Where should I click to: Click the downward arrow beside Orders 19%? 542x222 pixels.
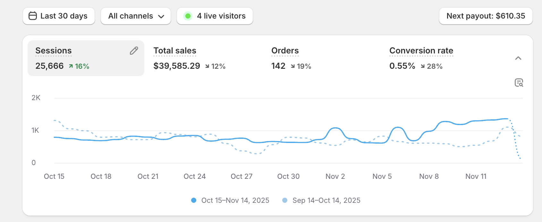(x=292, y=67)
